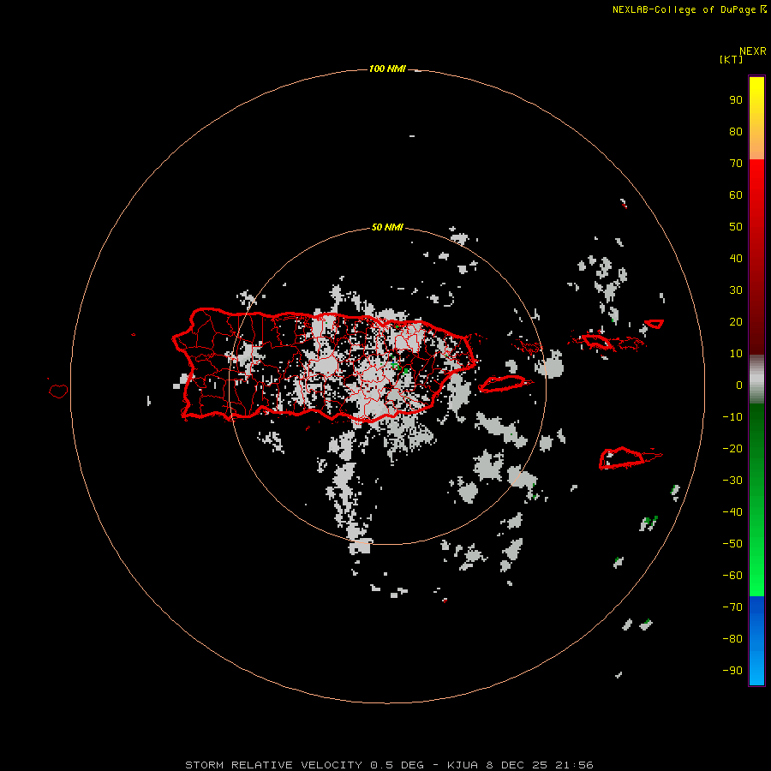Click the 10 value on velocity scale

[736, 354]
